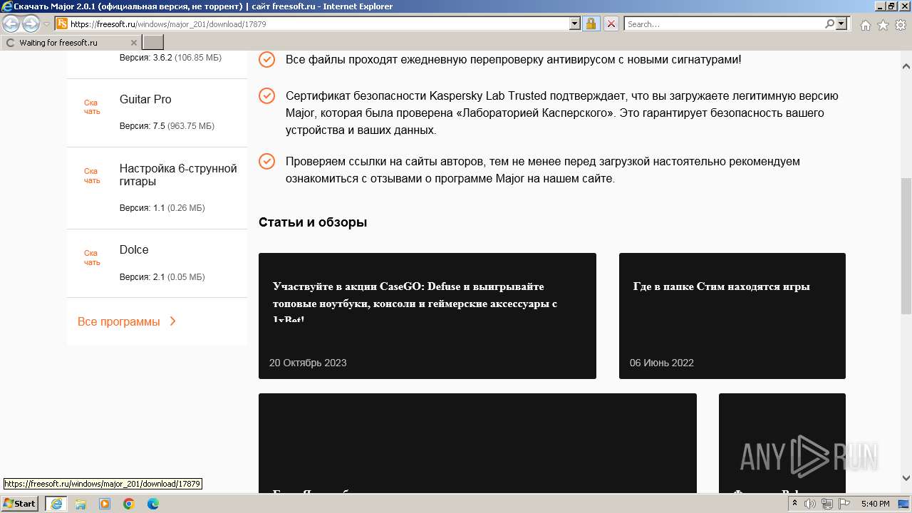Open the Dolce program link

[134, 249]
